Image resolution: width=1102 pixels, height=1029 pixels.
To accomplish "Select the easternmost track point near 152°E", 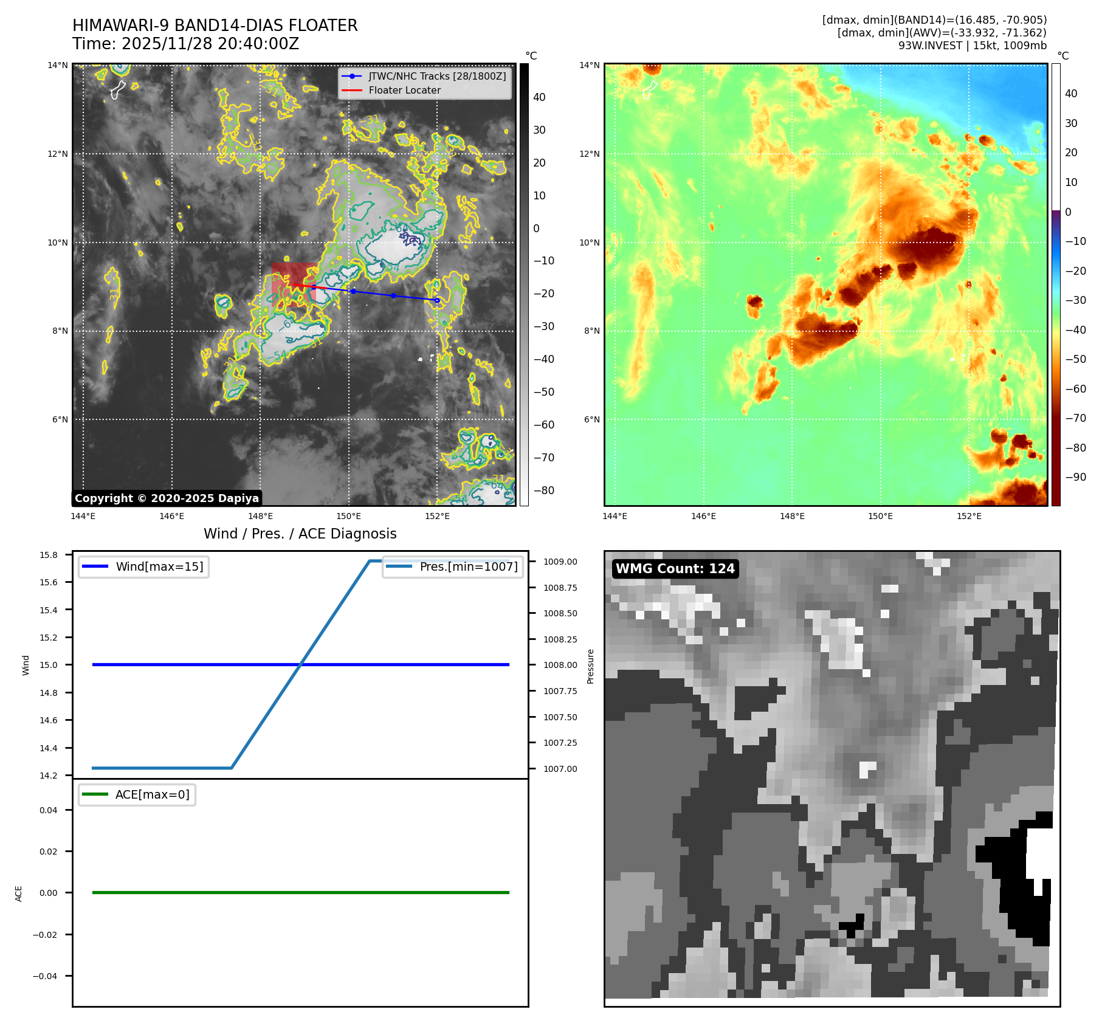I will click(x=437, y=300).
